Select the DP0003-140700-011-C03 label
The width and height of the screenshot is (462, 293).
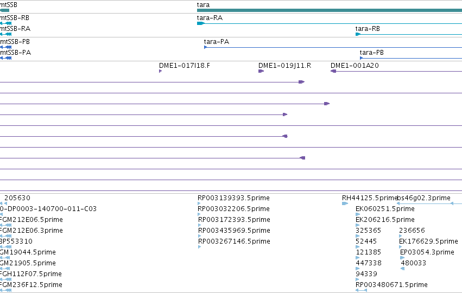pos(48,209)
